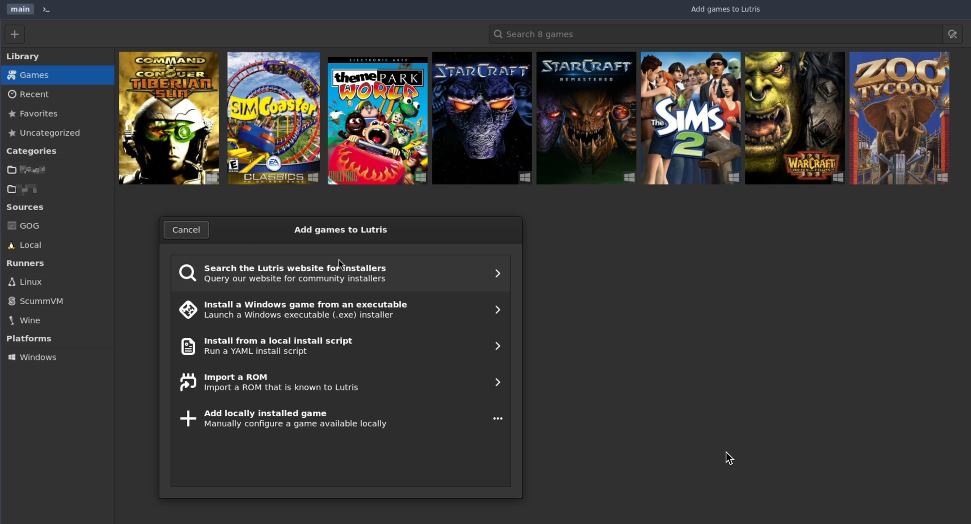Click Windows badge on StarCraft Remastered cover
Image resolution: width=971 pixels, height=524 pixels.
pos(629,178)
